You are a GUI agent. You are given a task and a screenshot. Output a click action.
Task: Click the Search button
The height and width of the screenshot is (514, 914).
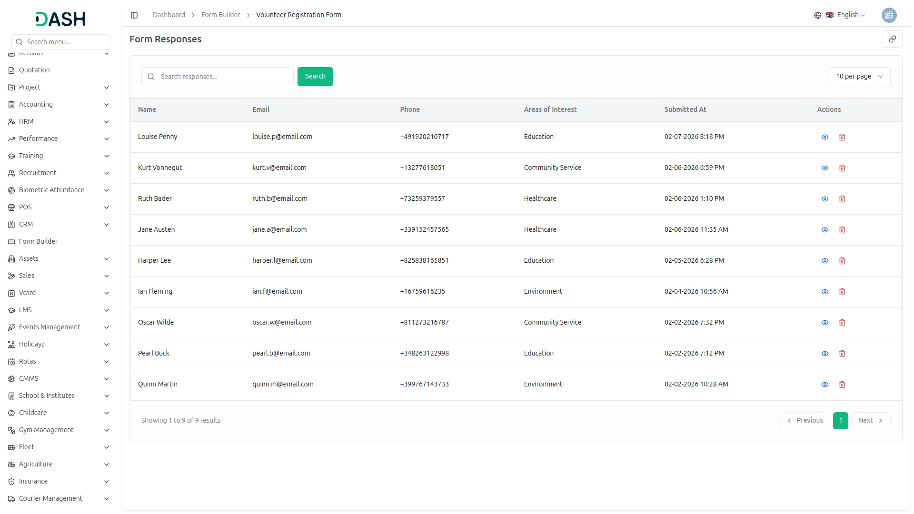315,76
